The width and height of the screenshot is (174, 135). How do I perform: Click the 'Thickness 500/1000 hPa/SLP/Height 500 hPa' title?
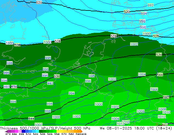[45, 128]
